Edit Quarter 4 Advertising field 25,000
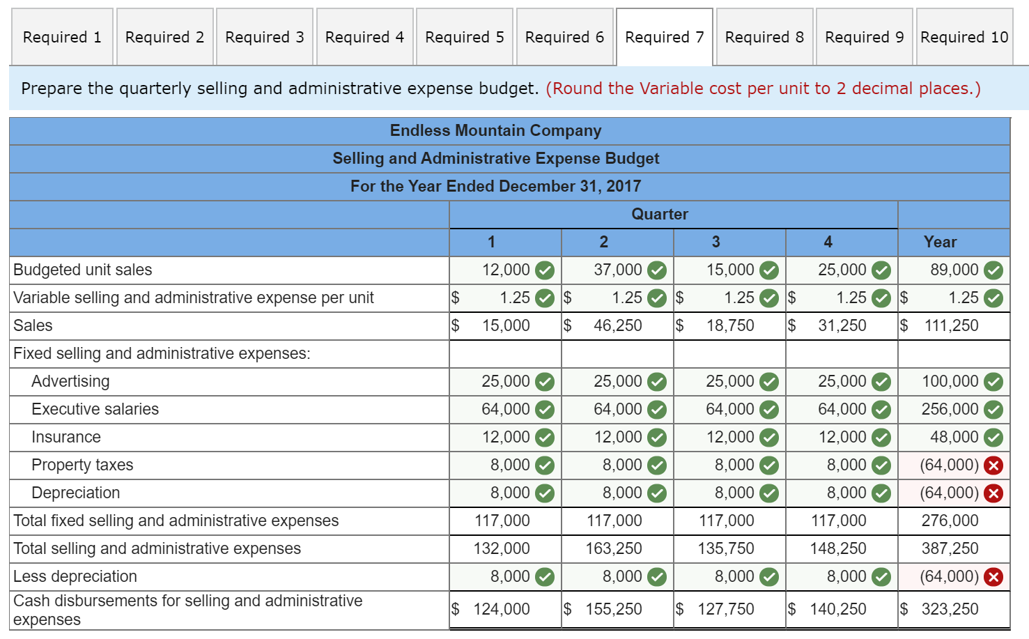This screenshot has width=1029, height=639. pyautogui.click(x=842, y=382)
